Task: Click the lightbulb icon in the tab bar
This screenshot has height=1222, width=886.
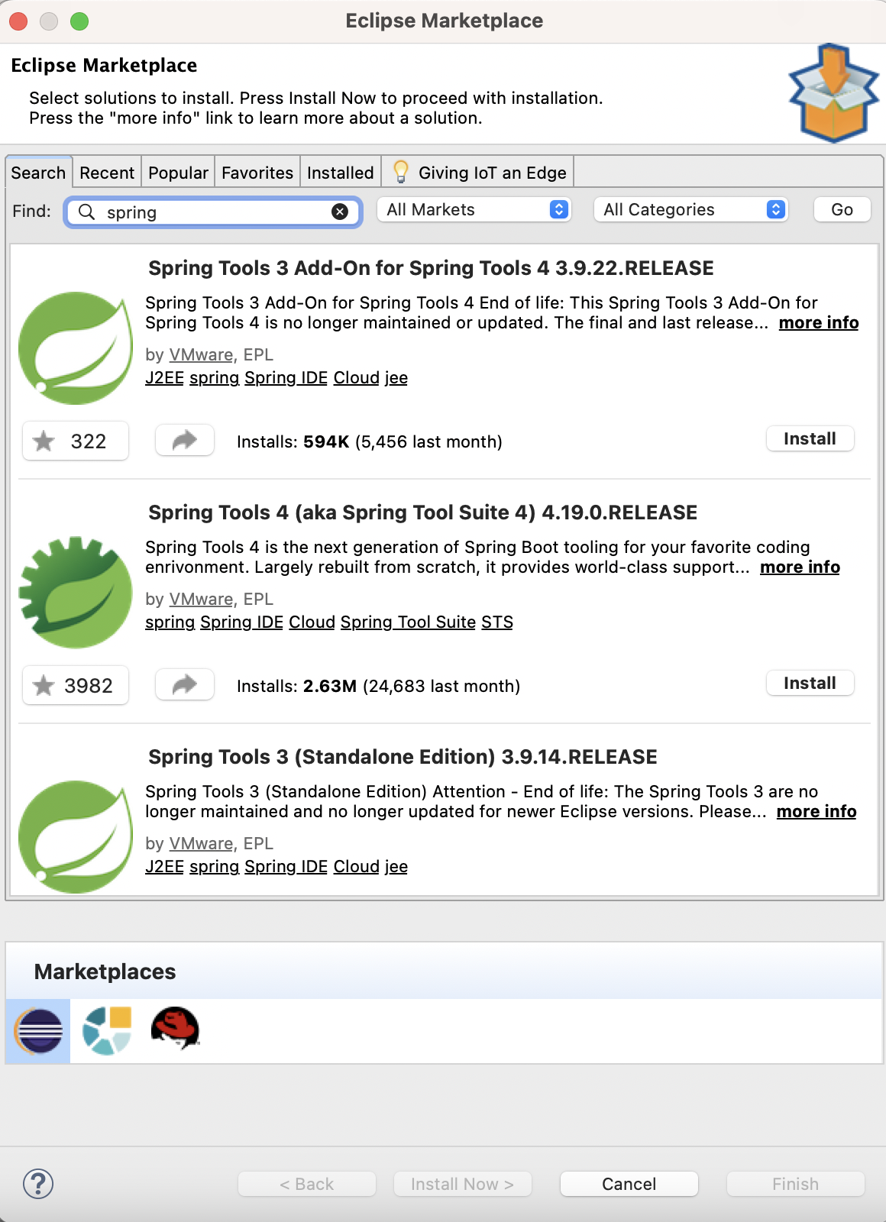Action: 400,172
